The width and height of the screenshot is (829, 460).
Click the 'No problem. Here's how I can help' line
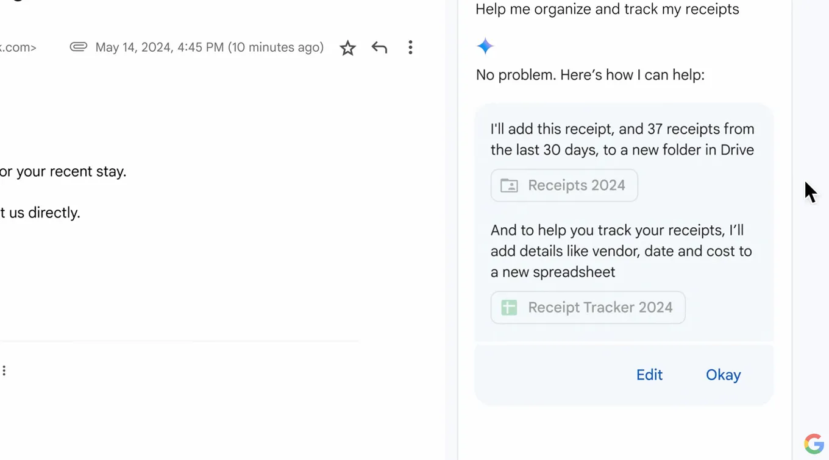coord(590,75)
